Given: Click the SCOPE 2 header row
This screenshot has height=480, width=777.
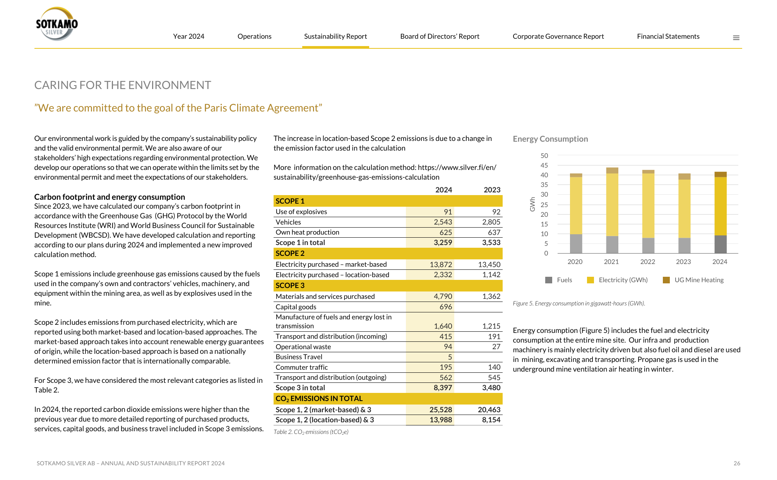Looking at the screenshot, I should [x=388, y=254].
